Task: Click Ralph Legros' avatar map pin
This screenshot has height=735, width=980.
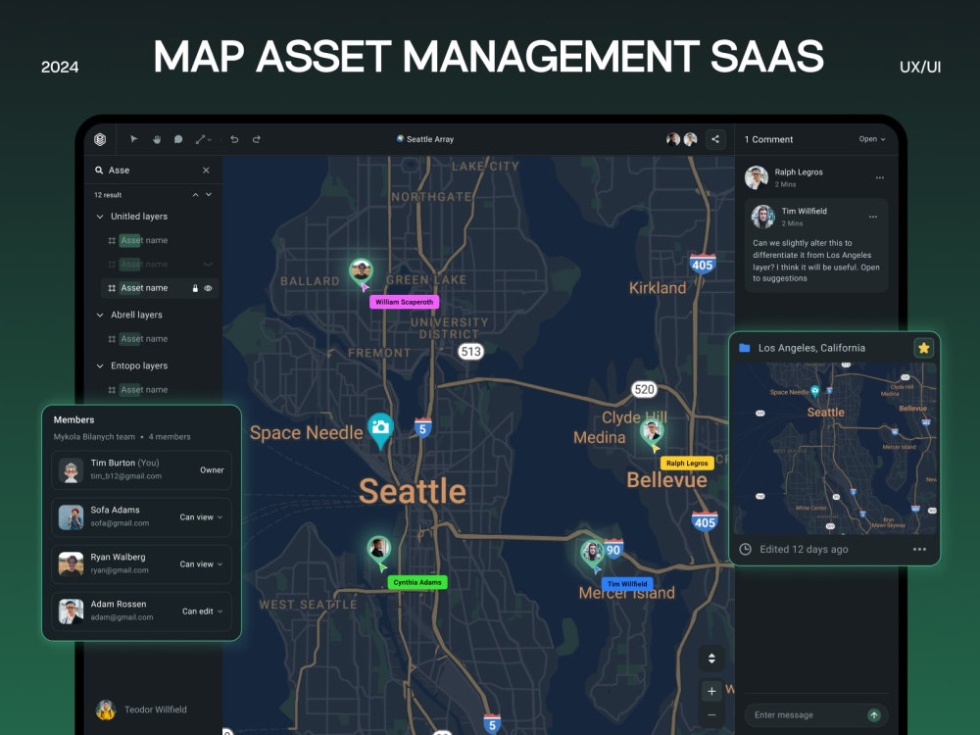Action: 652,431
